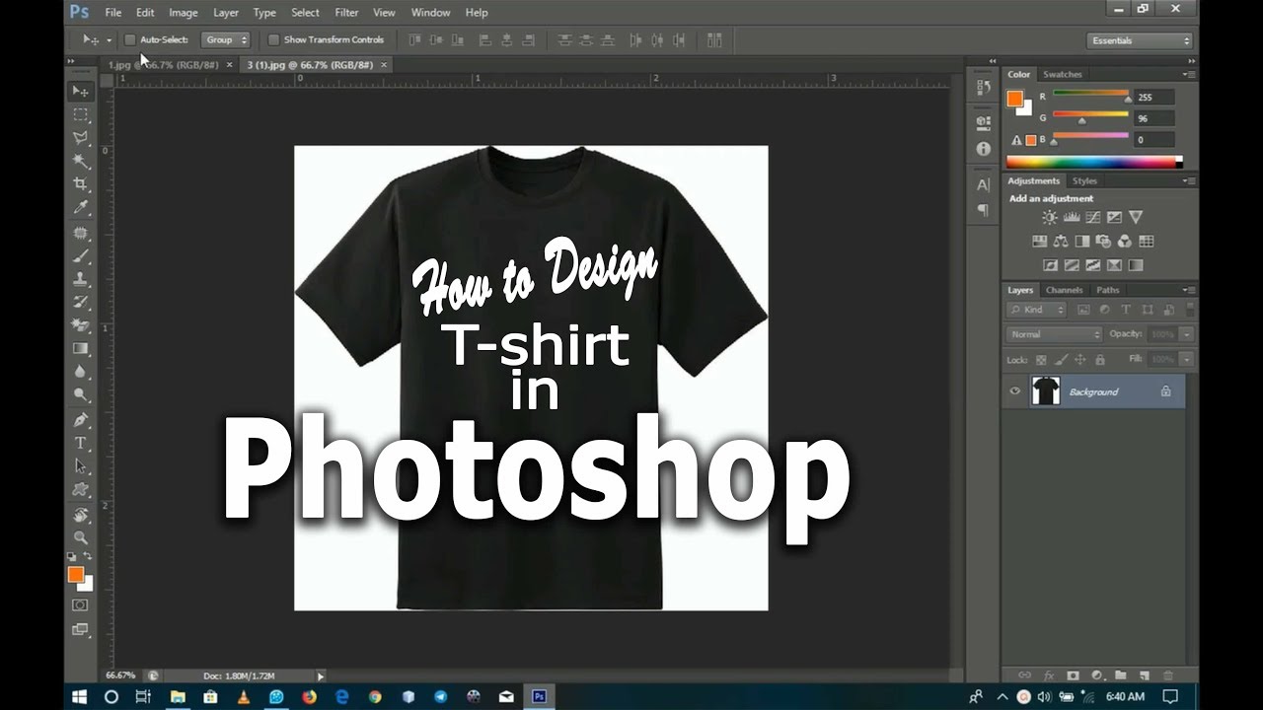
Task: Select the Magic Wand tool
Action: click(x=80, y=161)
